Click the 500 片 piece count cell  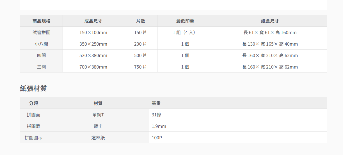coord(140,55)
